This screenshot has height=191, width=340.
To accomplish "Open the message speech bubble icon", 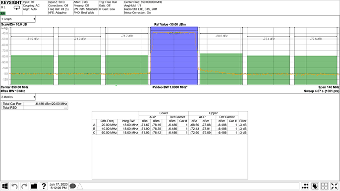I will pyautogui.click(x=73, y=186).
